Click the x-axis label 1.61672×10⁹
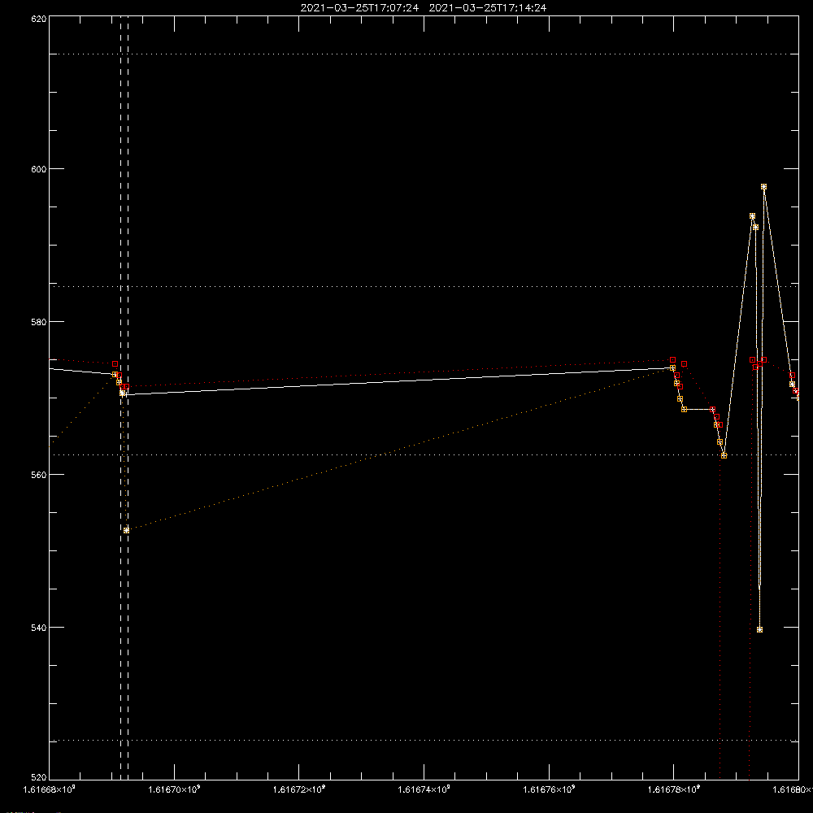 (x=299, y=789)
